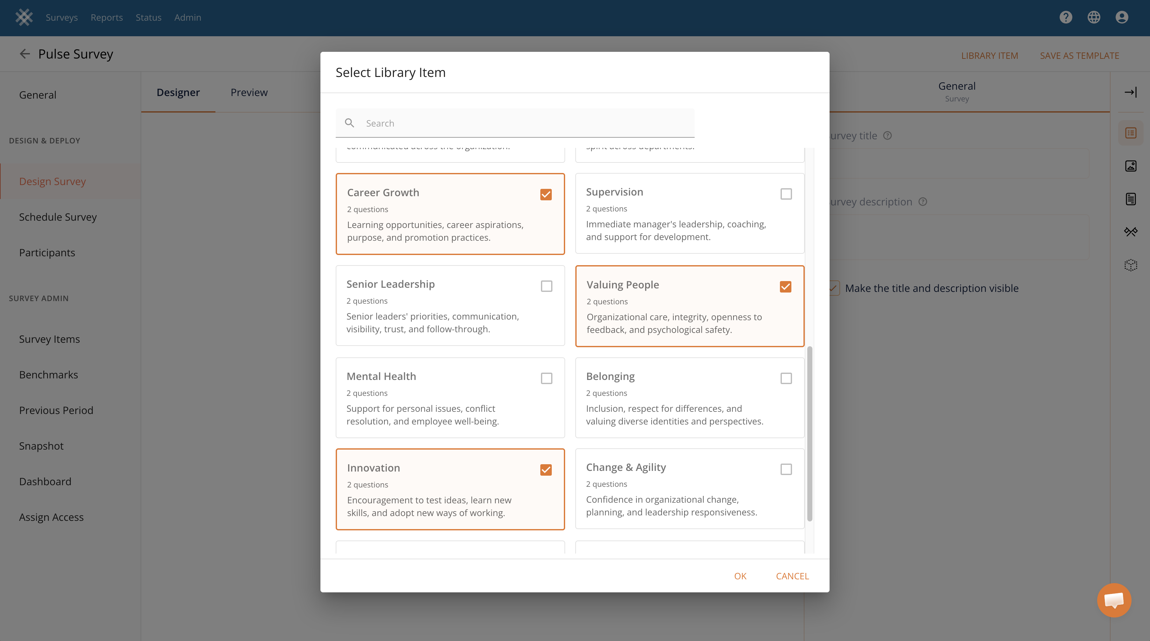Screen dimensions: 1150x641
Task: Click the 3D cube icon in right sidebar
Action: tap(1130, 265)
